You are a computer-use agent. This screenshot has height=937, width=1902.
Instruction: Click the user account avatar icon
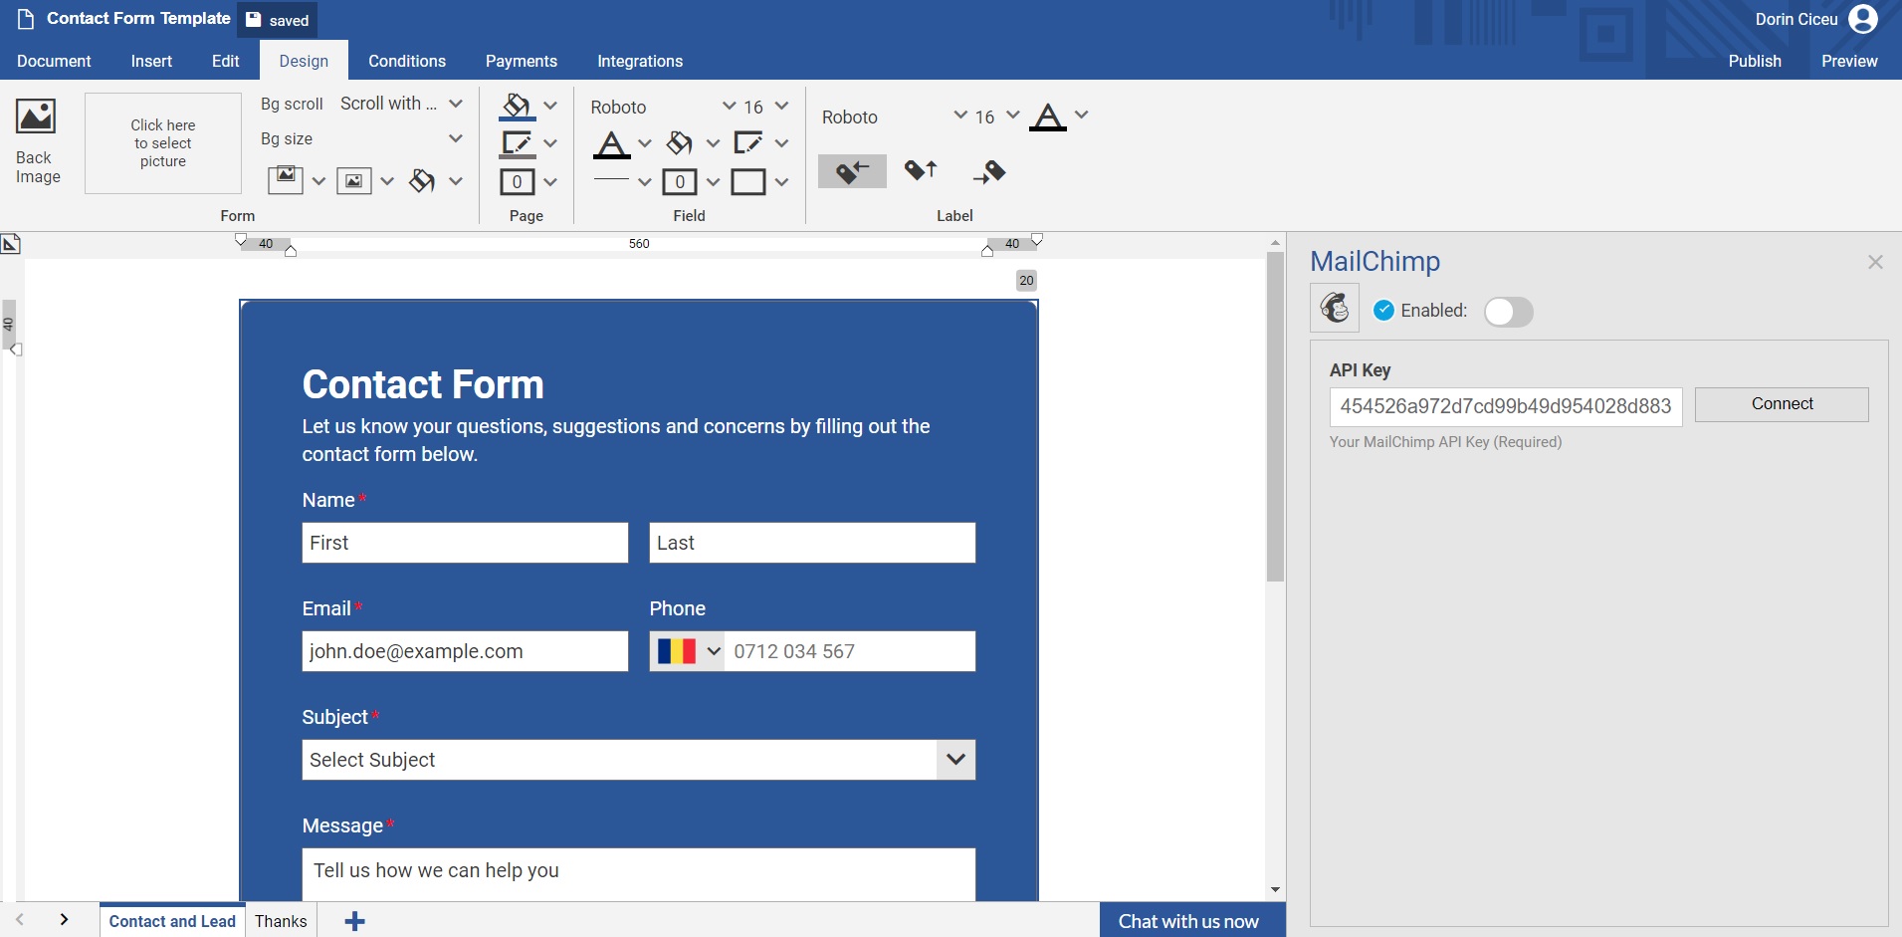click(x=1862, y=19)
